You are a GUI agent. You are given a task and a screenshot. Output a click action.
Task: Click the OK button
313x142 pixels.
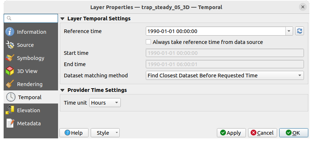[x=294, y=133]
